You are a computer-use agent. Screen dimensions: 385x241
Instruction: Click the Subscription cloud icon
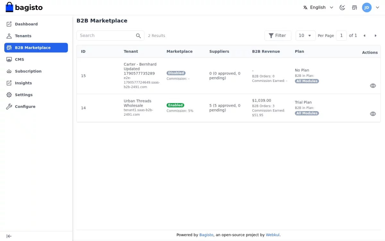click(9, 71)
